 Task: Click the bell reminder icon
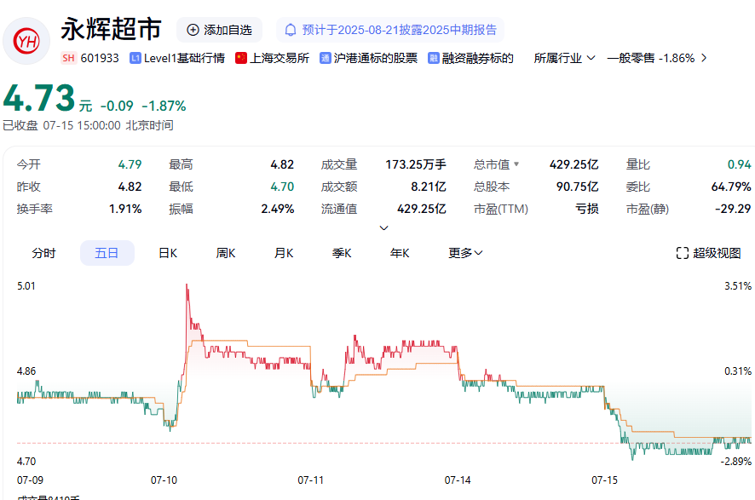point(291,30)
